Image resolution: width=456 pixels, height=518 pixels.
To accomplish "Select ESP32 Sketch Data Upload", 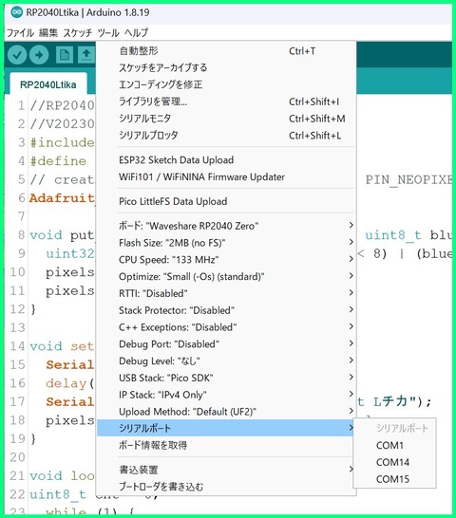I will click(x=226, y=160).
